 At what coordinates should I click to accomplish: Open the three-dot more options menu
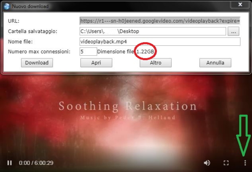point(245,163)
